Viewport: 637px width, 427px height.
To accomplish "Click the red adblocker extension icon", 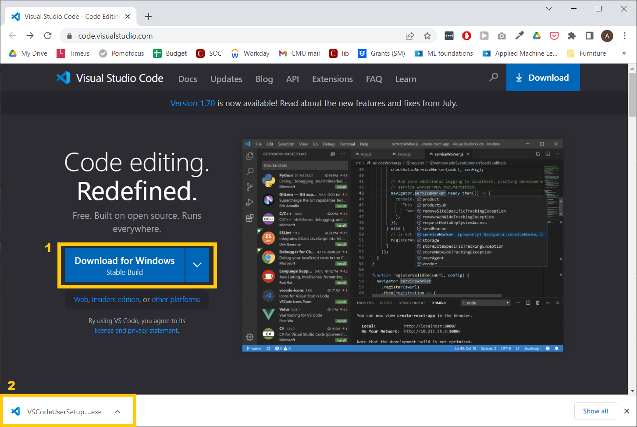I will pyautogui.click(x=466, y=36).
